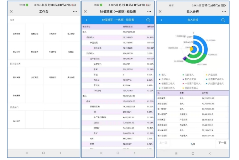This screenshot has height=160, width=239.
Task: Toggle the 收入 legend series in chart
Action: click(x=163, y=75)
